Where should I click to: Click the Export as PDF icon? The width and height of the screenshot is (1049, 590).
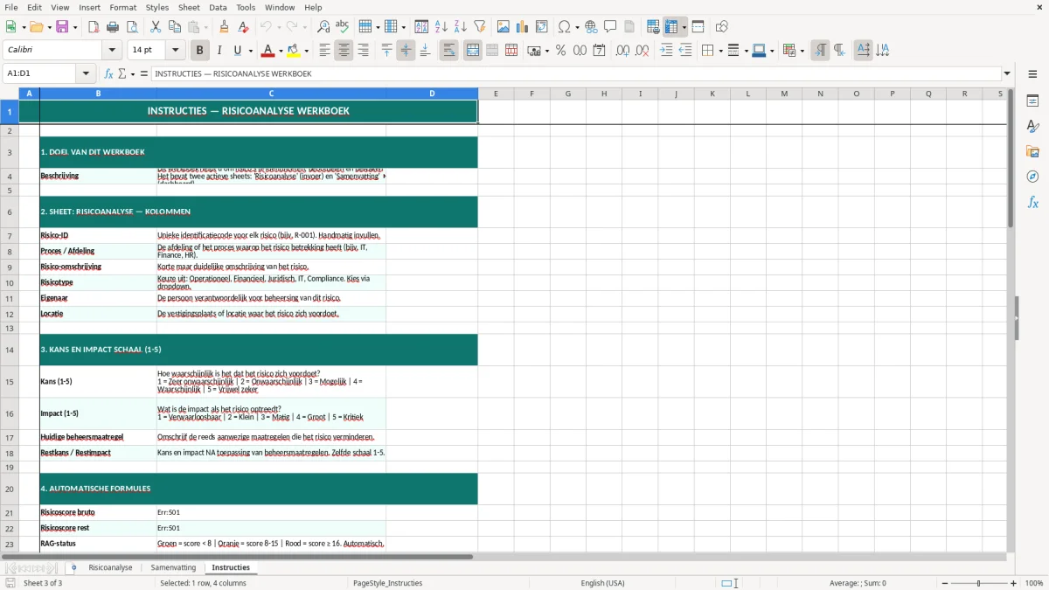(x=94, y=27)
